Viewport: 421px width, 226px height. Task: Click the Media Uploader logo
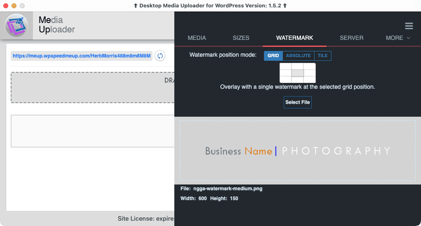(x=16, y=26)
